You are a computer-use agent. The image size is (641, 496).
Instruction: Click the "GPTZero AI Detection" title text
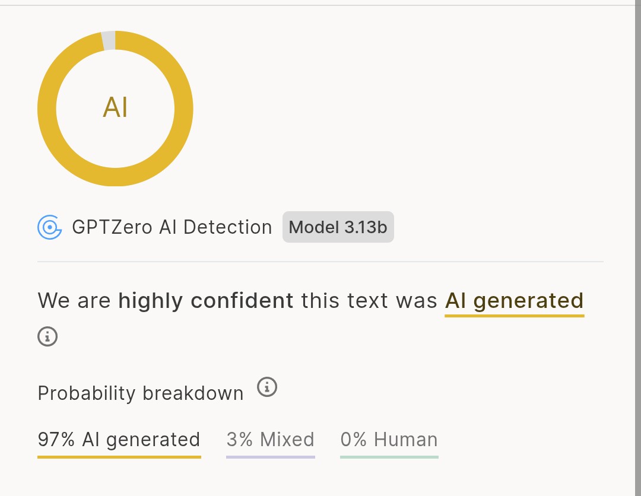click(x=172, y=227)
